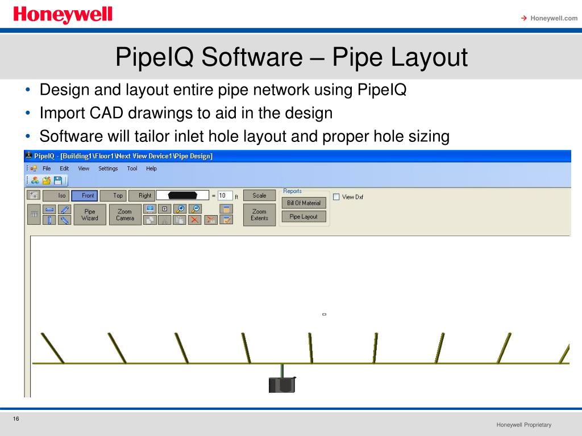Image resolution: width=582 pixels, height=436 pixels.
Task: Click the paste clipboard icon
Action: [180, 220]
